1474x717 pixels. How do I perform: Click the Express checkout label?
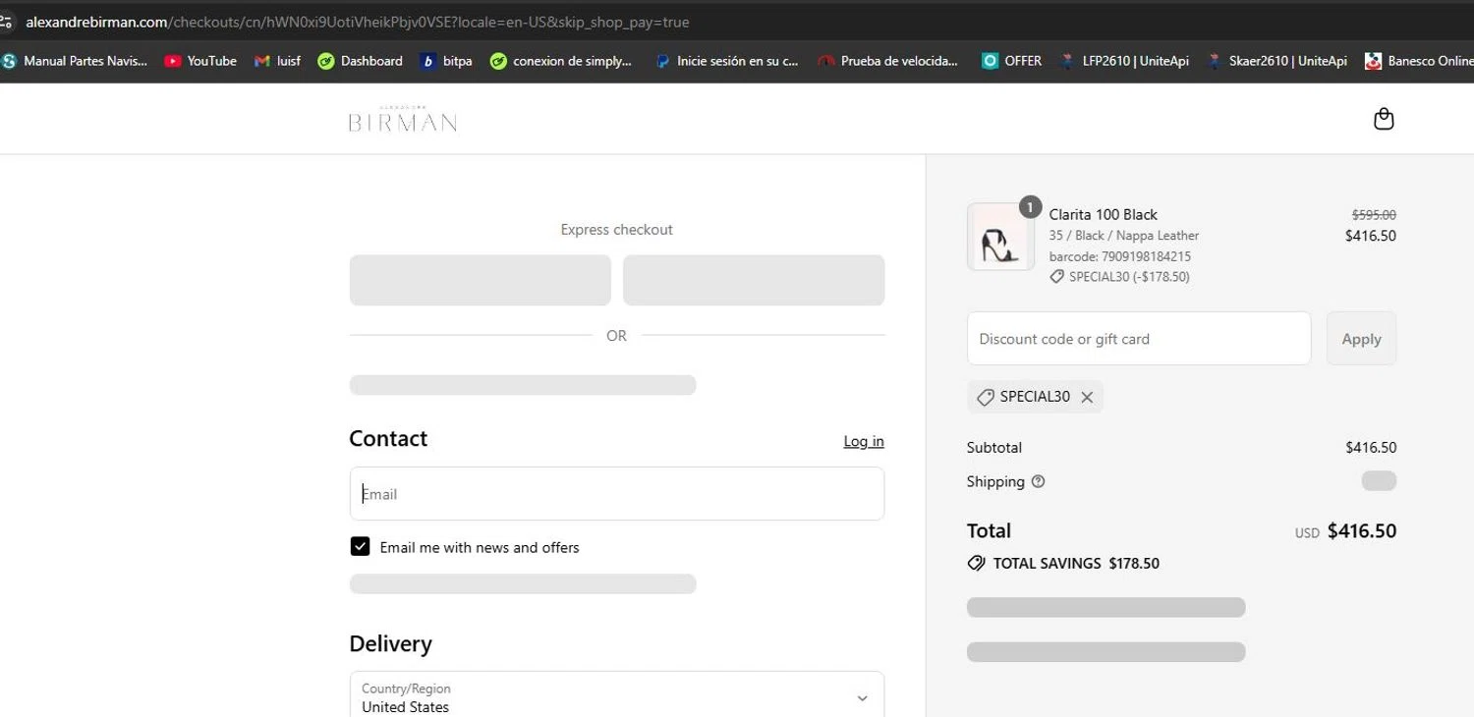click(617, 230)
